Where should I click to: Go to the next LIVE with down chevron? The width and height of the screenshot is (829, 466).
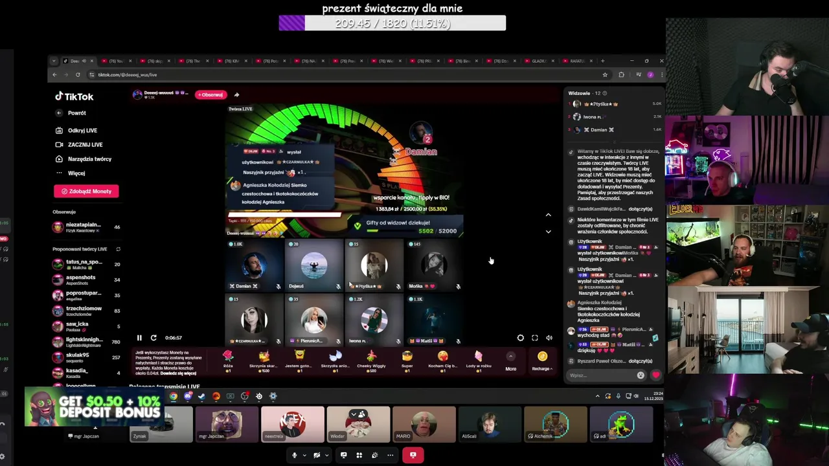click(x=548, y=231)
